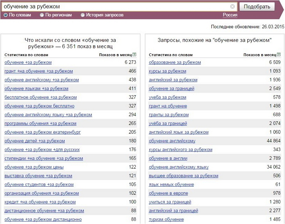Image resolution: width=285 pixels, height=224 pixels.
Task: Open the 'обучение в европе' link
Action: coord(168,193)
